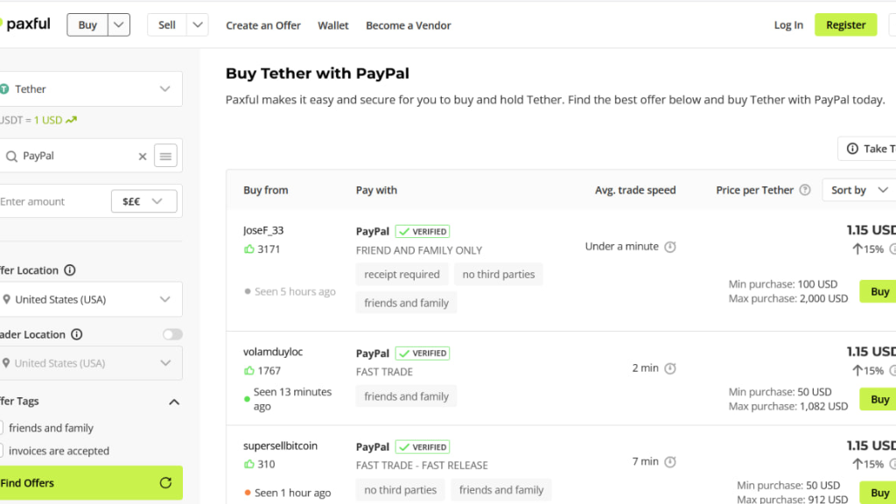
Task: Click the Enter amount field
Action: click(54, 201)
